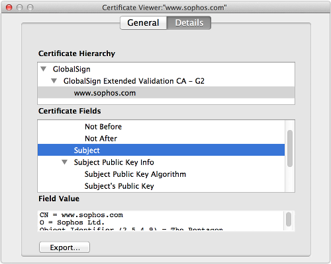Click the Export... button
This screenshot has width=331, height=264.
click(x=64, y=247)
